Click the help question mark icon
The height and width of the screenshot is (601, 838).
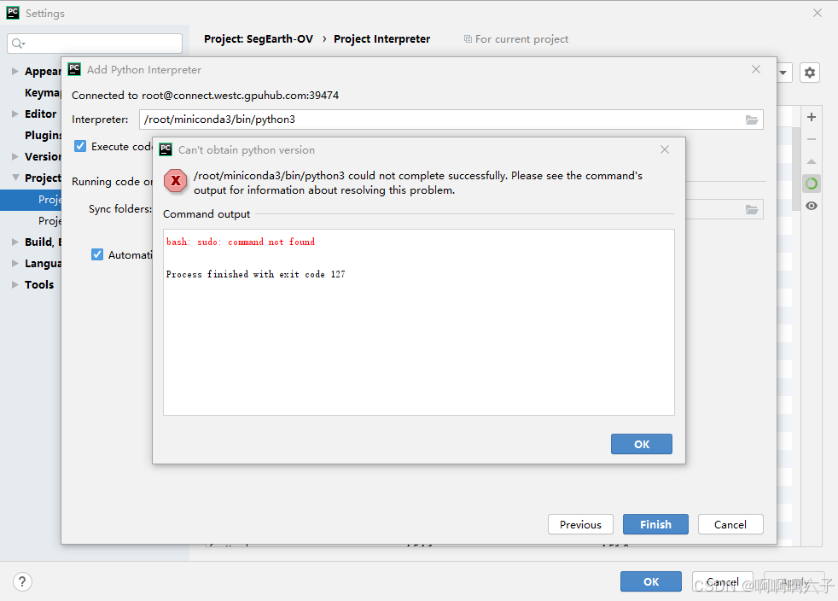tap(22, 581)
